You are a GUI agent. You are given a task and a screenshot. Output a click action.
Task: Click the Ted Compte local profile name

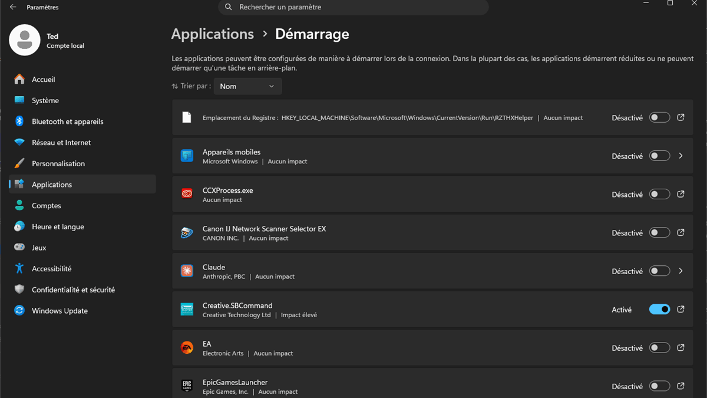coord(65,41)
